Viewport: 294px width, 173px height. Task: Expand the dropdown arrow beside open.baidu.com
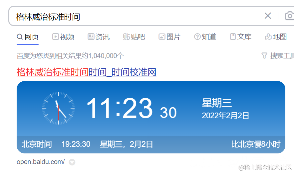click(72, 162)
